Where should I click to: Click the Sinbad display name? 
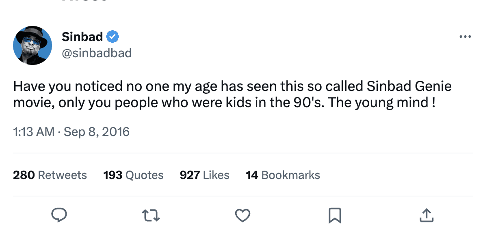(x=82, y=37)
